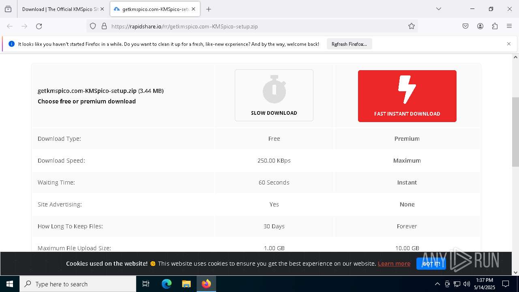
Task: Click scrollbar down arrow
Action: [x=515, y=273]
